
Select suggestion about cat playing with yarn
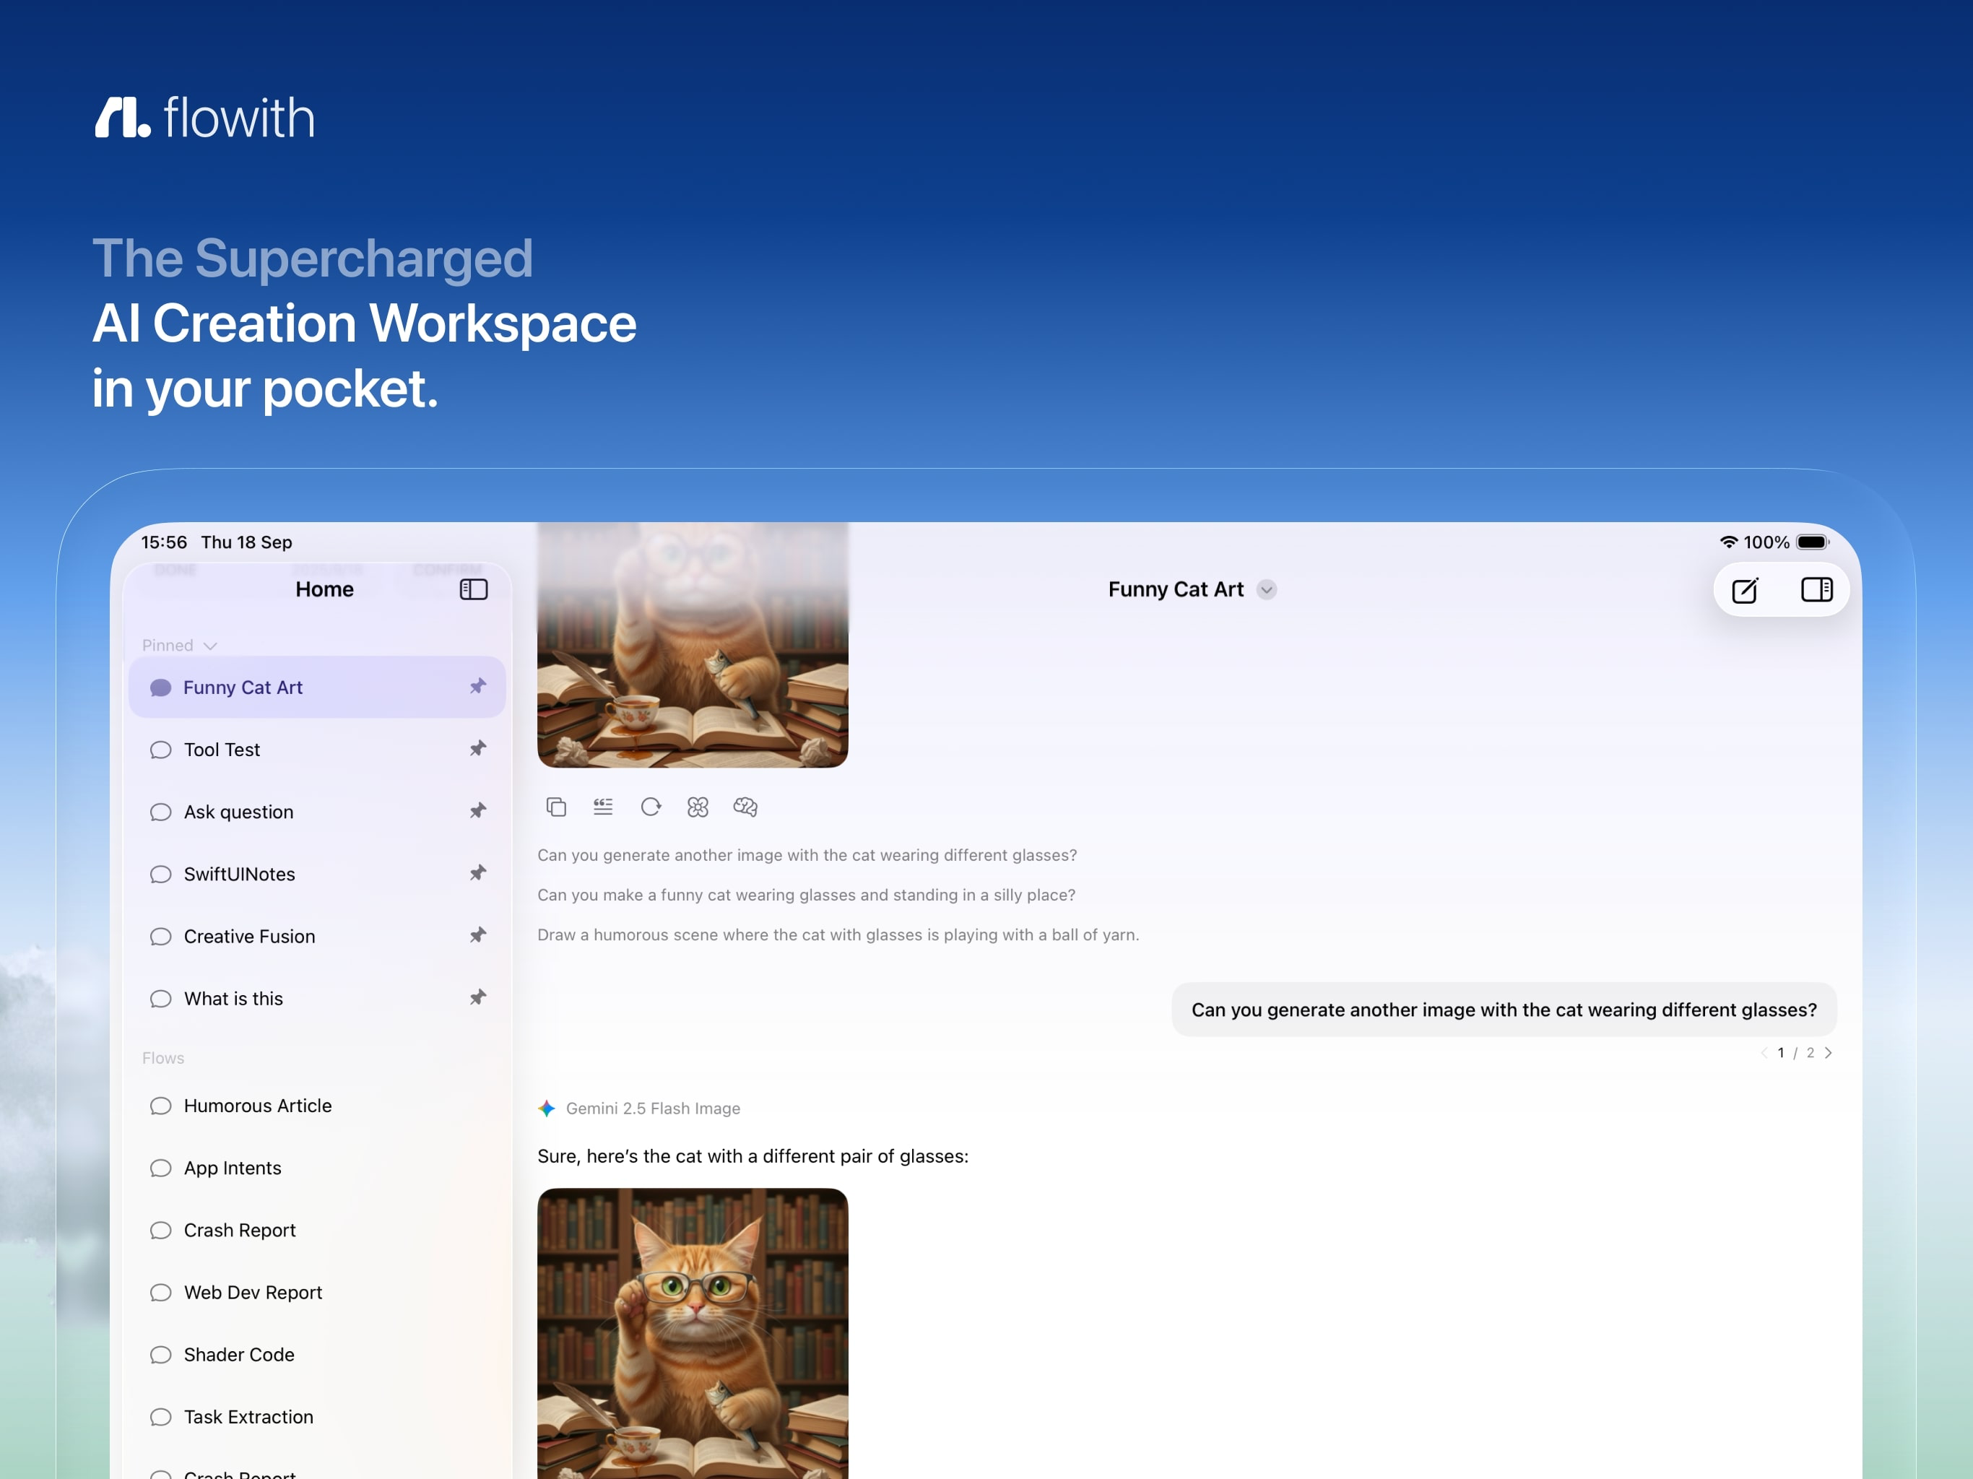pyautogui.click(x=838, y=935)
